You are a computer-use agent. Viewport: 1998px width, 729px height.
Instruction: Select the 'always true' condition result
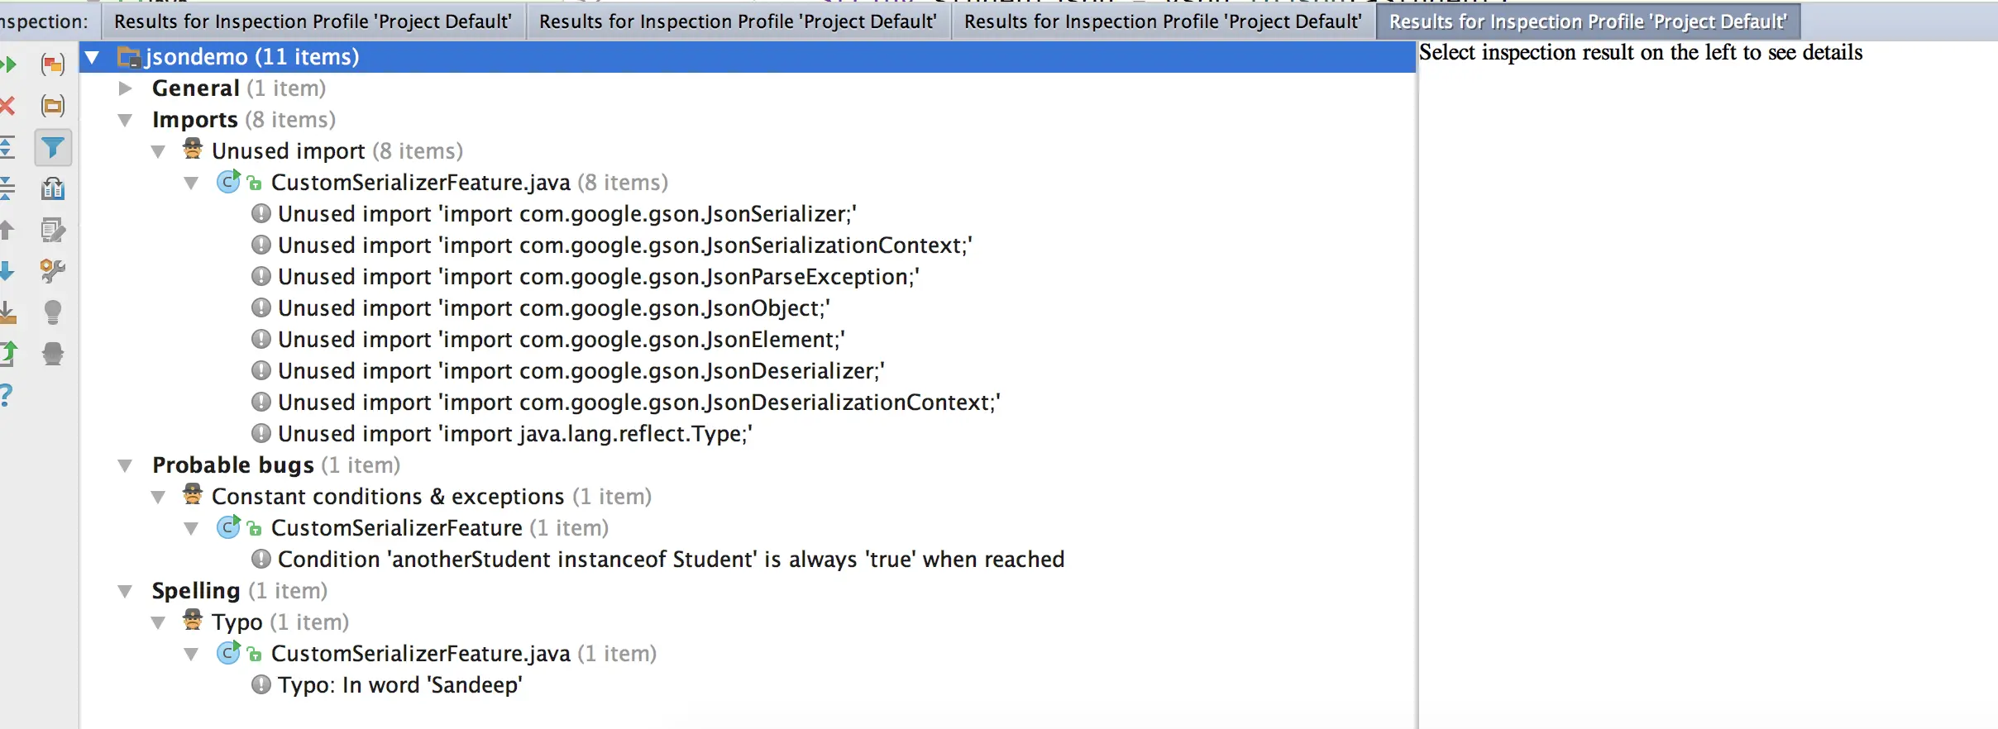click(671, 560)
